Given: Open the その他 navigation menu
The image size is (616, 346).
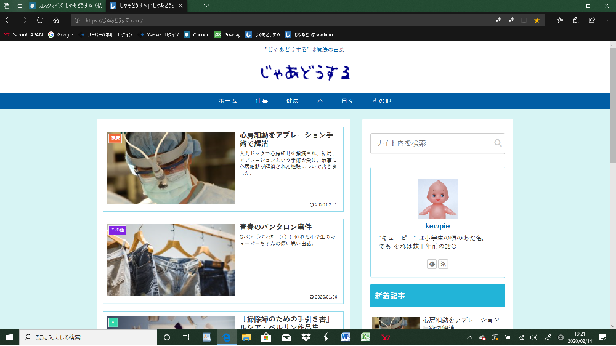Looking at the screenshot, I should tap(381, 101).
